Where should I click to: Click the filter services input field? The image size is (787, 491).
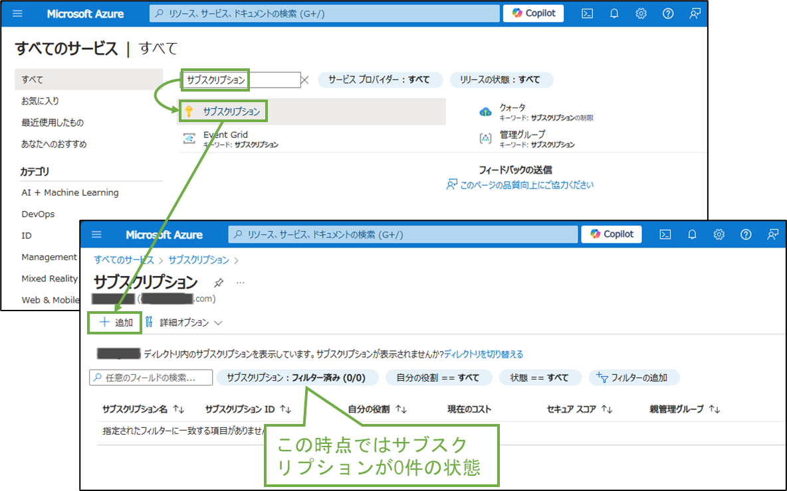click(x=241, y=80)
